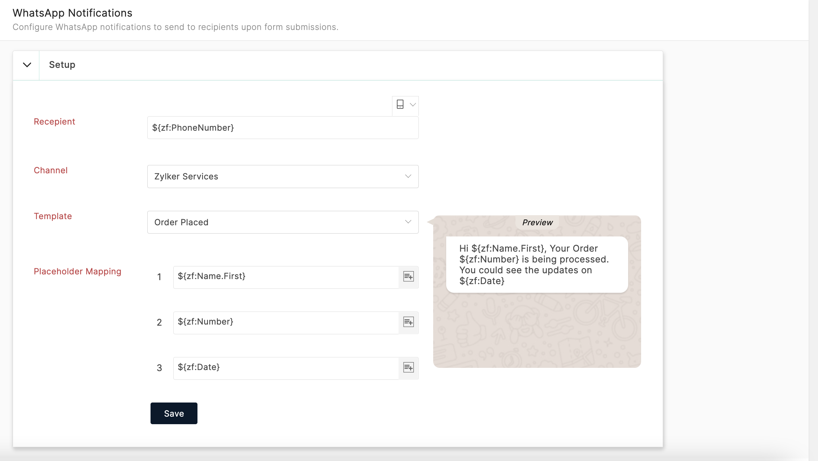Click the Template field label
The height and width of the screenshot is (461, 818).
pyautogui.click(x=53, y=216)
